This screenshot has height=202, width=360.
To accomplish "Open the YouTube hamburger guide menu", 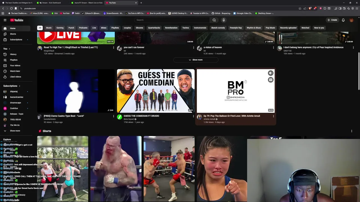I will click(5, 20).
